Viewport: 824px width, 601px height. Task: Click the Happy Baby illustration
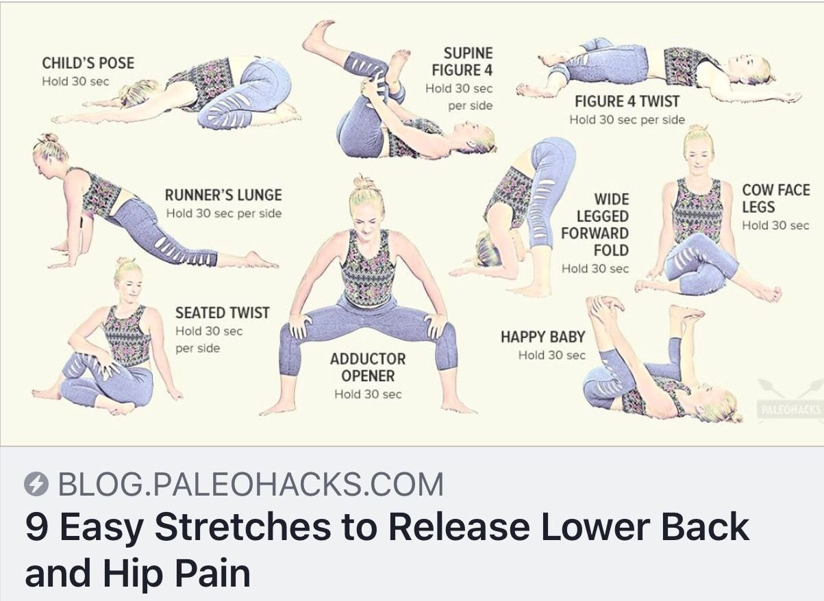coord(661,359)
